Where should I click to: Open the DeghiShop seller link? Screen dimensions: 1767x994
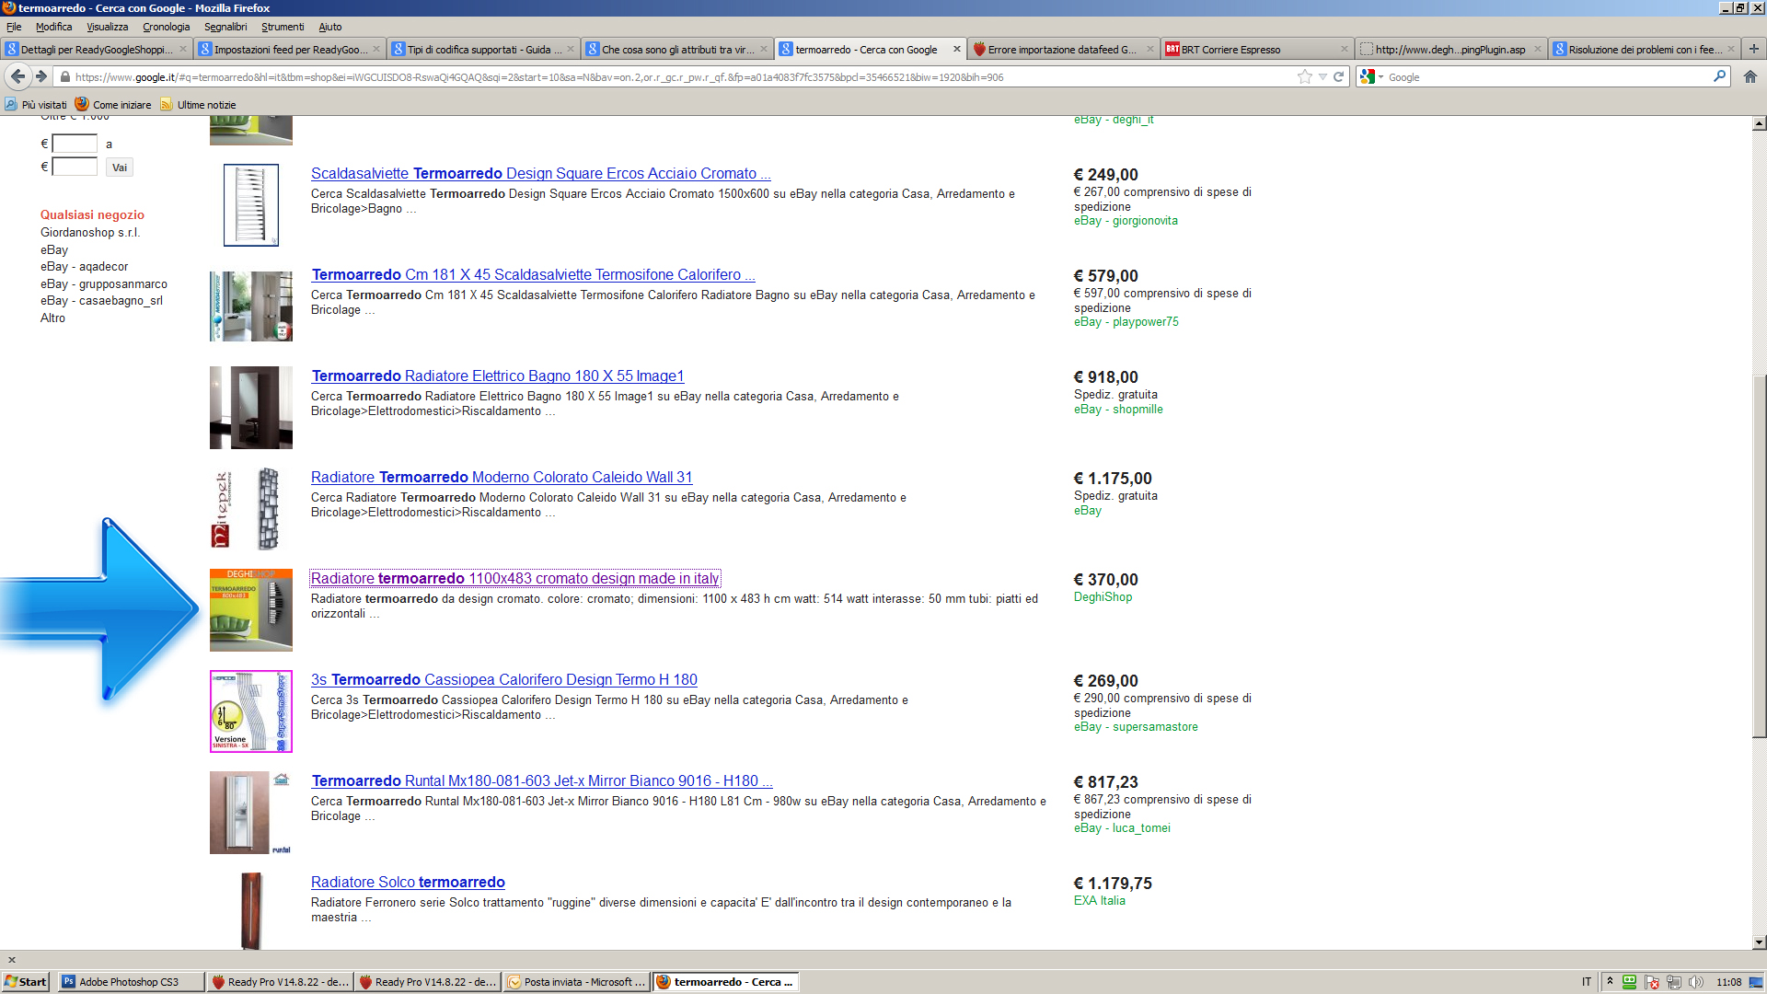click(x=1103, y=597)
